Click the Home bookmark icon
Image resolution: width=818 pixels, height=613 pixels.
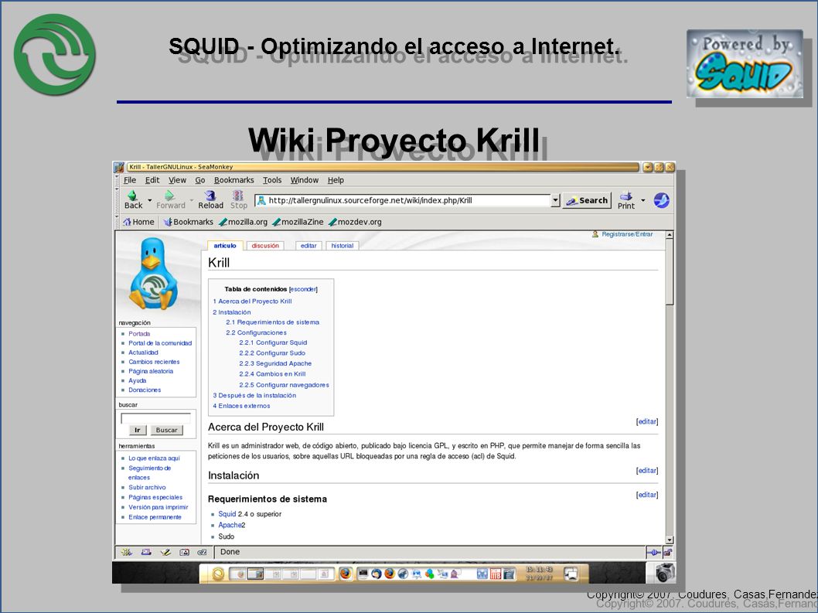(x=127, y=222)
